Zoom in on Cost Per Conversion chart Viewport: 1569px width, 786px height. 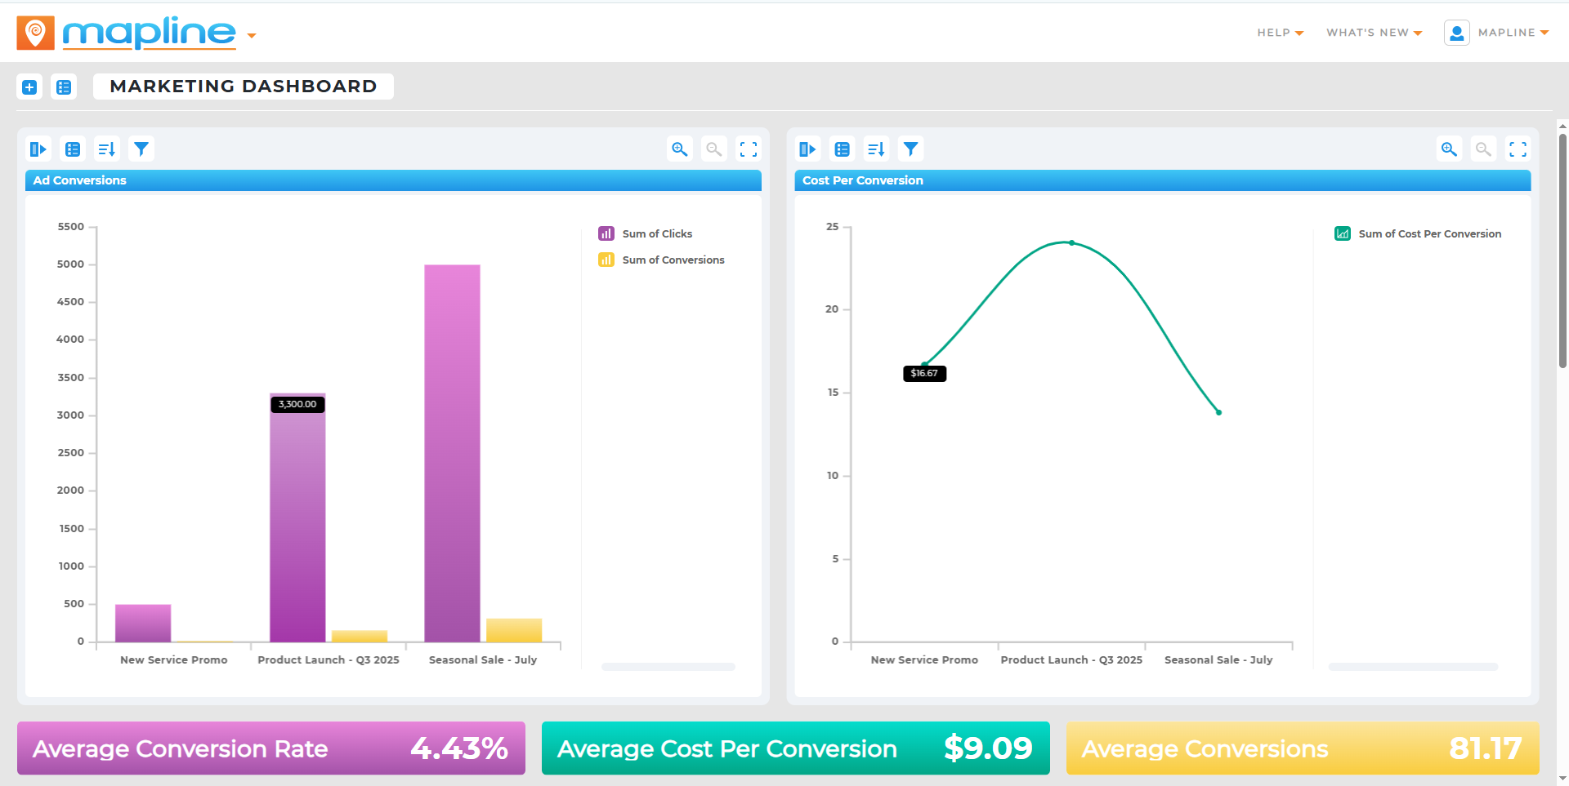pos(1449,149)
